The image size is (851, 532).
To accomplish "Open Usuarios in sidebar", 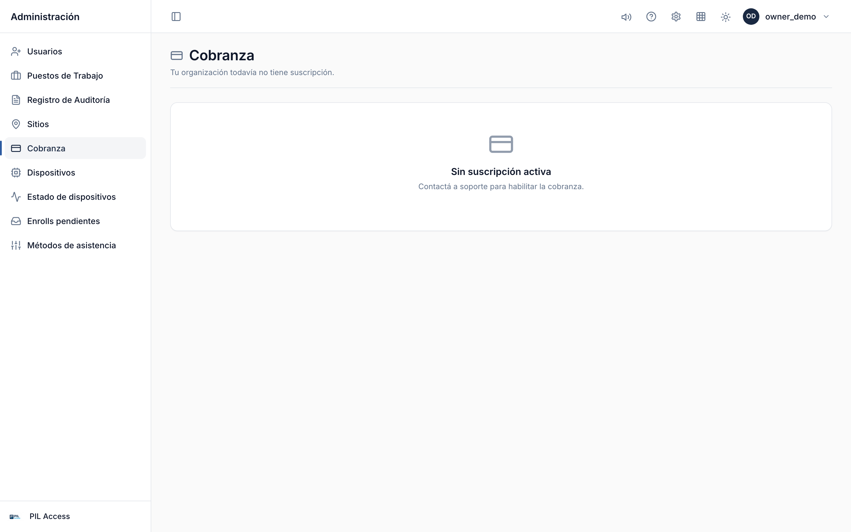I will click(75, 51).
